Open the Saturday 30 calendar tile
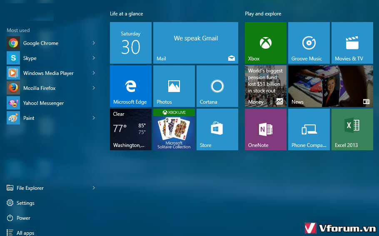 [131, 43]
